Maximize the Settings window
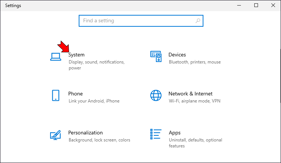The image size is (281, 163). coord(256,6)
